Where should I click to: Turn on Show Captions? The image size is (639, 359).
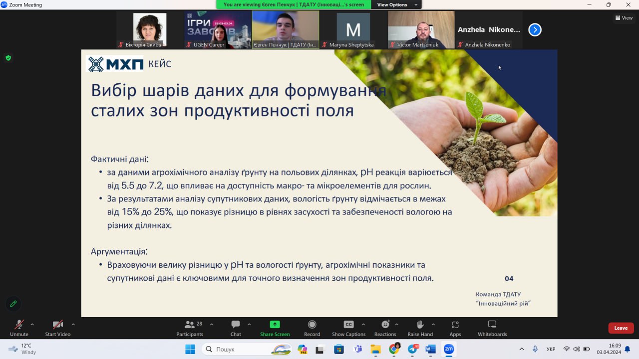point(348,328)
